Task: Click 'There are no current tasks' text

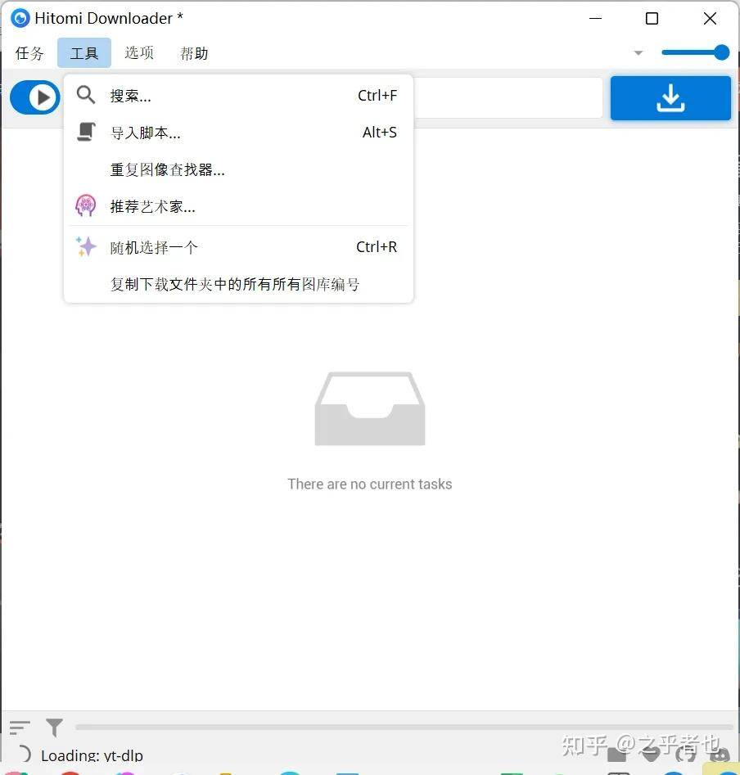Action: 370,484
